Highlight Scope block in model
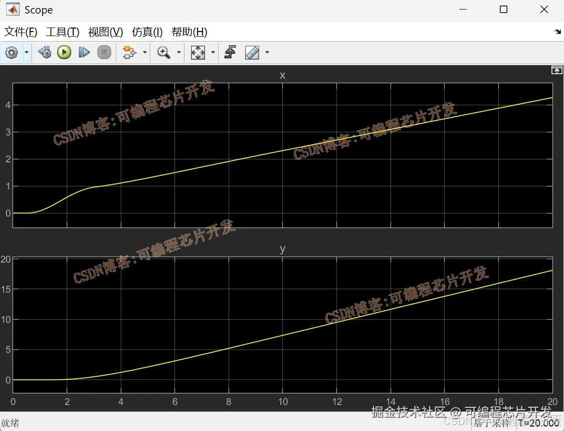Screen dimensions: 564x431 [x=129, y=53]
